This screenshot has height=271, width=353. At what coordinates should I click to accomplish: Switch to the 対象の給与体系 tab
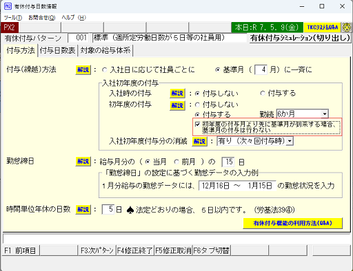[105, 50]
